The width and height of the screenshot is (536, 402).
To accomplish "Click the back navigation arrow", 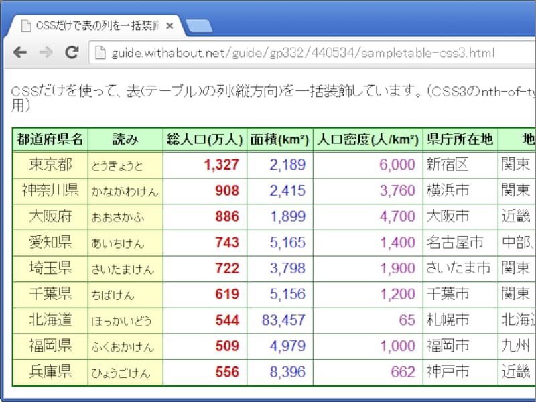I will pyautogui.click(x=20, y=51).
